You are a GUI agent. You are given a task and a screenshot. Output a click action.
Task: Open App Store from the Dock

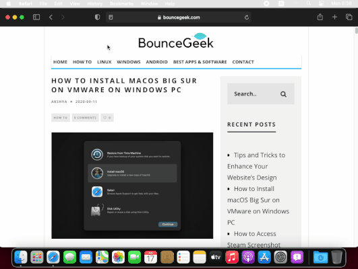click(264, 257)
